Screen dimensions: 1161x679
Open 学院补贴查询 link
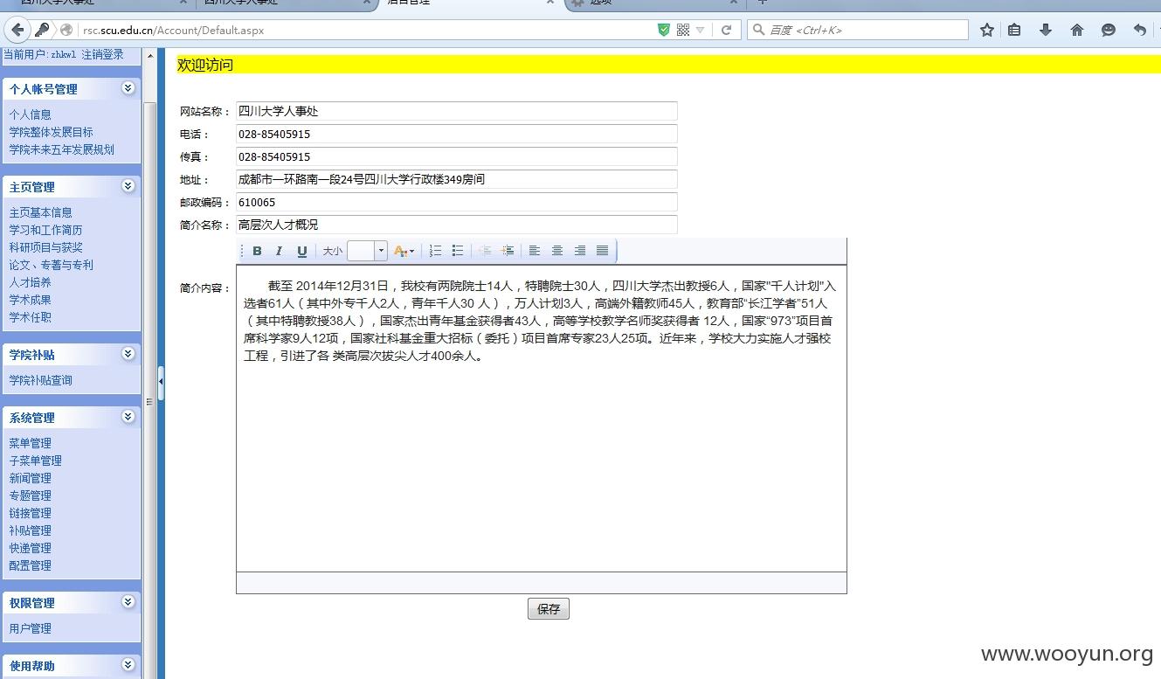click(40, 380)
